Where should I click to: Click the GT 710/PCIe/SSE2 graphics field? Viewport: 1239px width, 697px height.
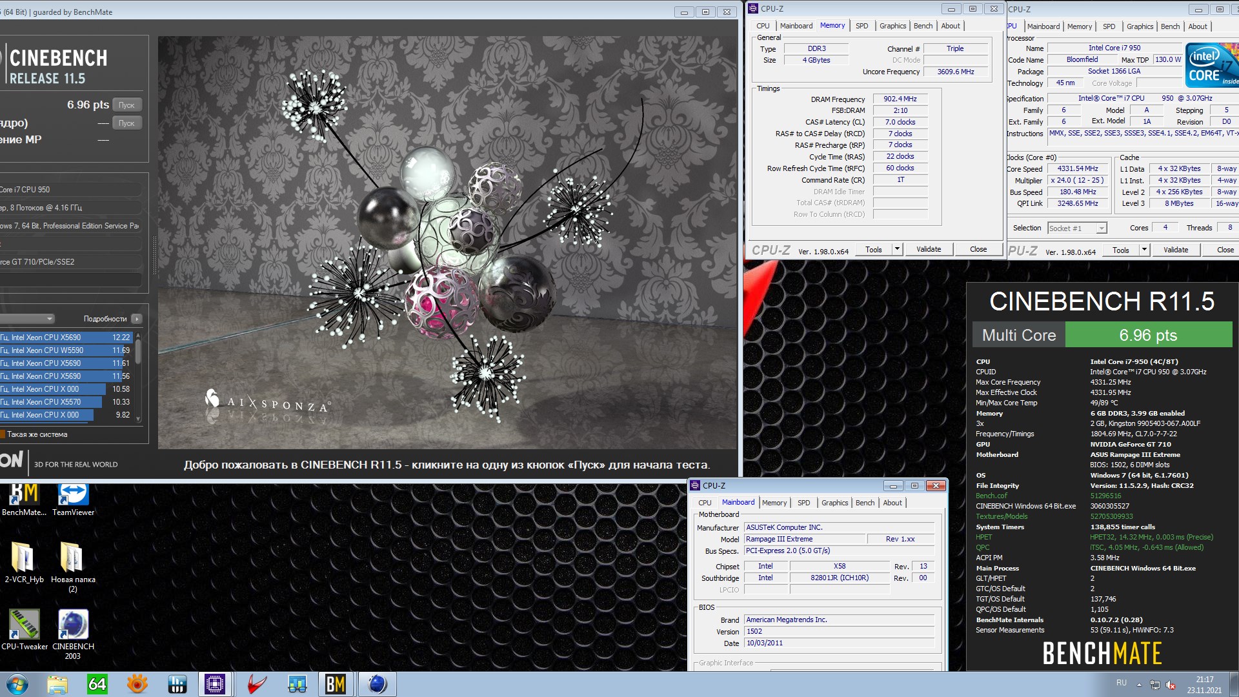[x=70, y=262]
